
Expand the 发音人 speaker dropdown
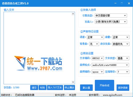click(111, 22)
